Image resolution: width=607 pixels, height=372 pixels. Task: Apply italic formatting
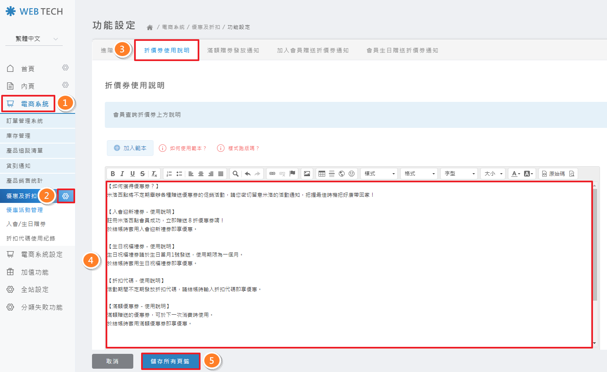(x=122, y=173)
